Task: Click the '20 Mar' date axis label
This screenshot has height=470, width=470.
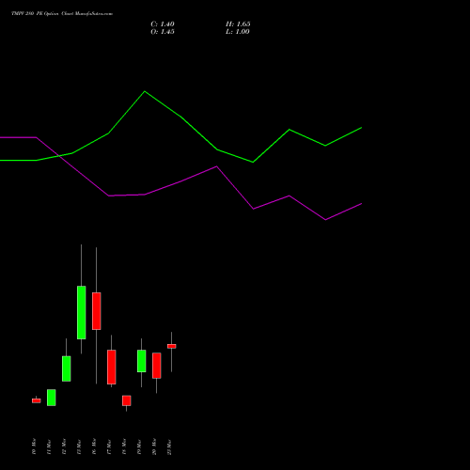Action: click(x=154, y=446)
